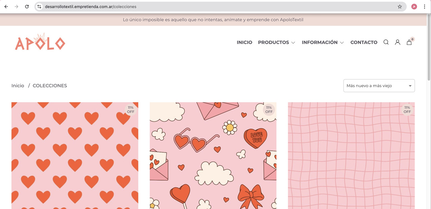Open the shopping bag cart icon
Image resolution: width=431 pixels, height=209 pixels.
point(409,42)
